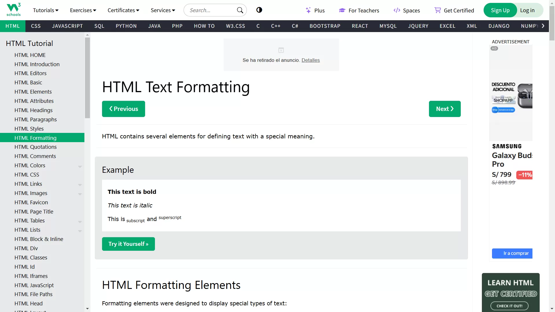Select the PYTHON language tab
555x312 pixels.
pos(126,26)
